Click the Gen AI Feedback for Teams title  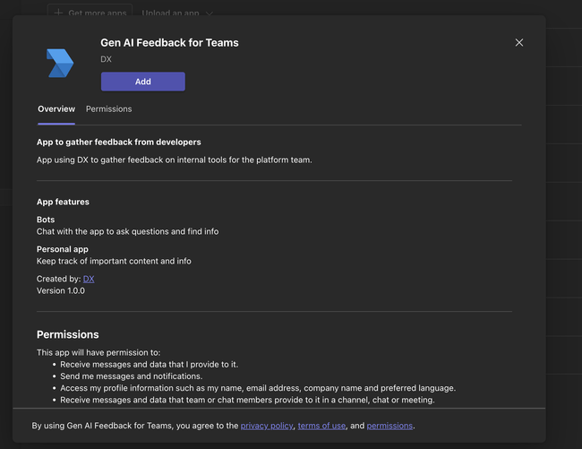pos(169,42)
